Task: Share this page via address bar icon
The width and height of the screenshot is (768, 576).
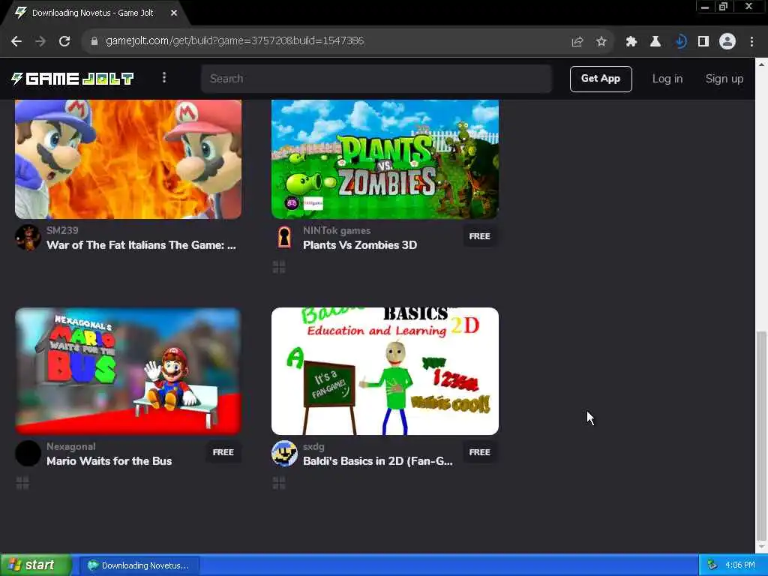Action: coord(577,42)
